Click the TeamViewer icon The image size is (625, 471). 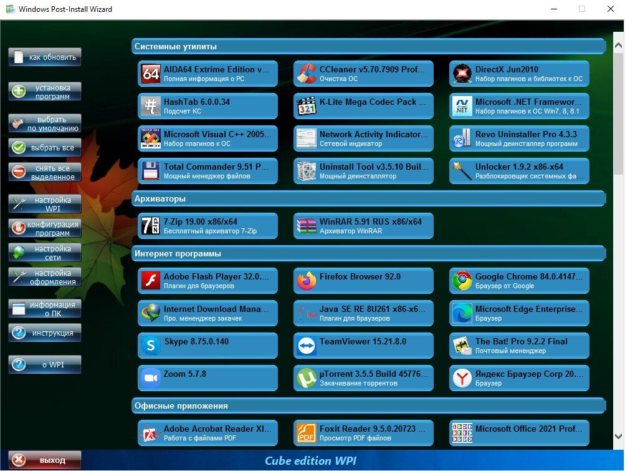pos(307,346)
